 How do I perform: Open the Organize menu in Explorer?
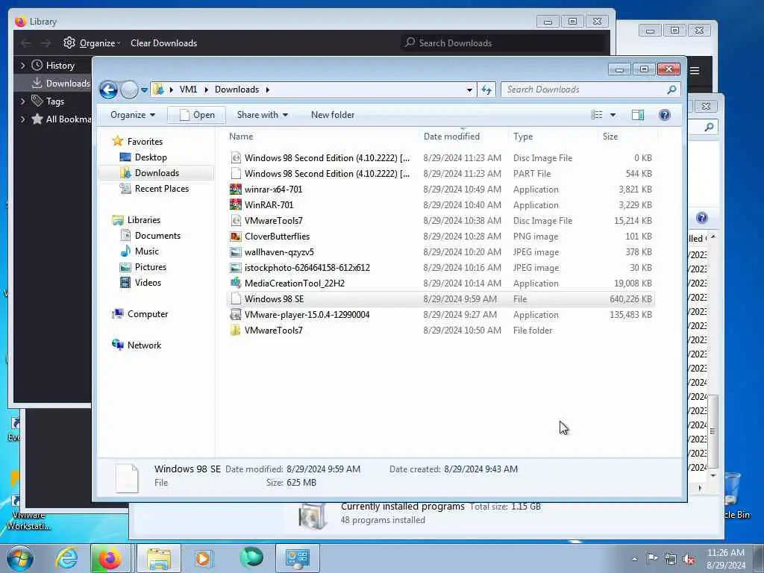pos(133,115)
